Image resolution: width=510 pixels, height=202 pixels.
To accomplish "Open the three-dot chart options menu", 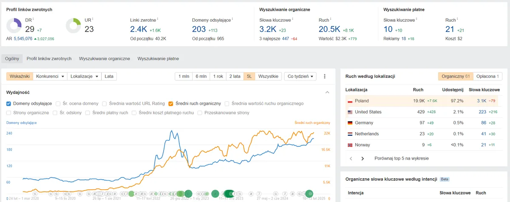I will (x=325, y=76).
